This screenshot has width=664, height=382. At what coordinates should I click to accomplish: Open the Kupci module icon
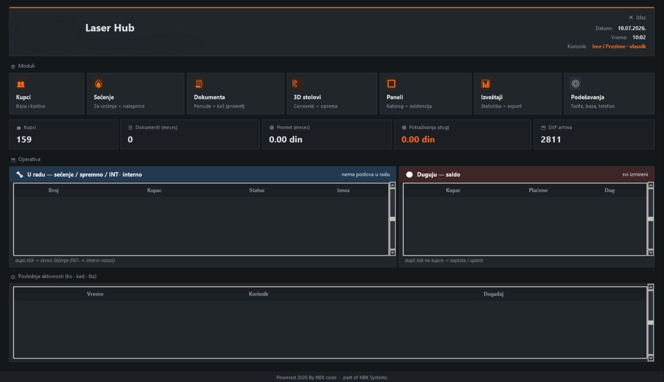pos(21,84)
